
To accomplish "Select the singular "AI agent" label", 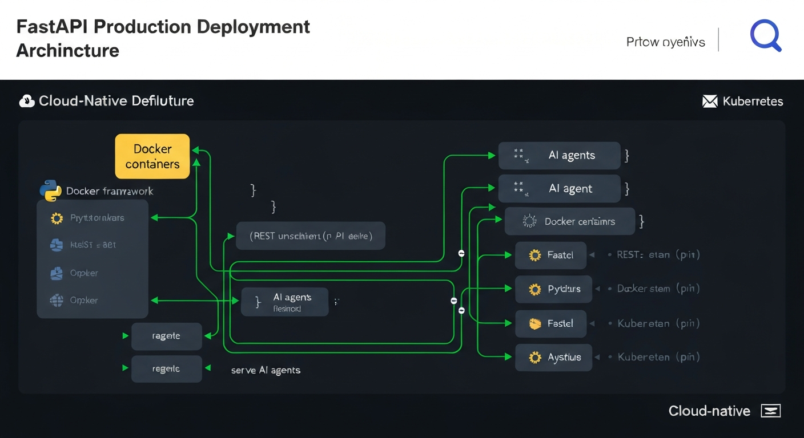I will [570, 189].
